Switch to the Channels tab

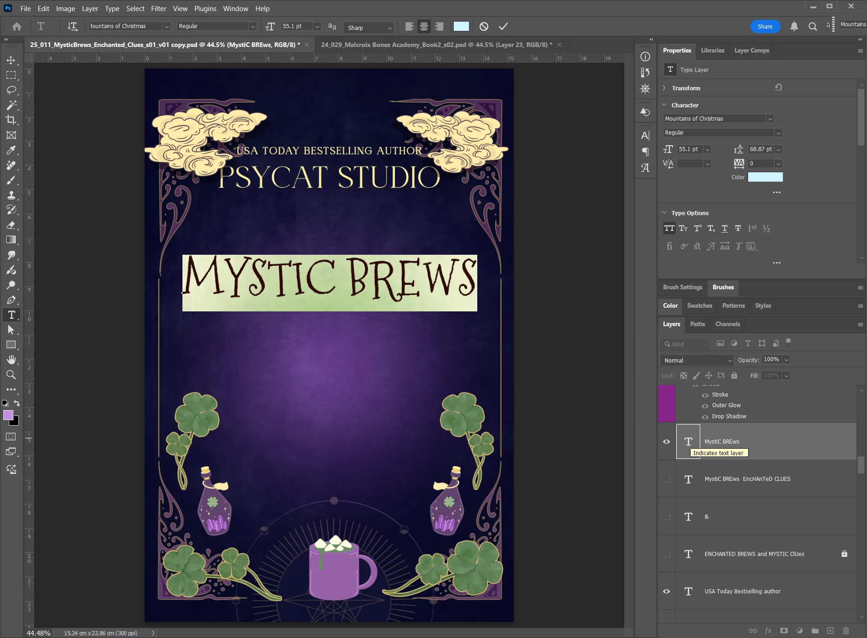tap(727, 324)
